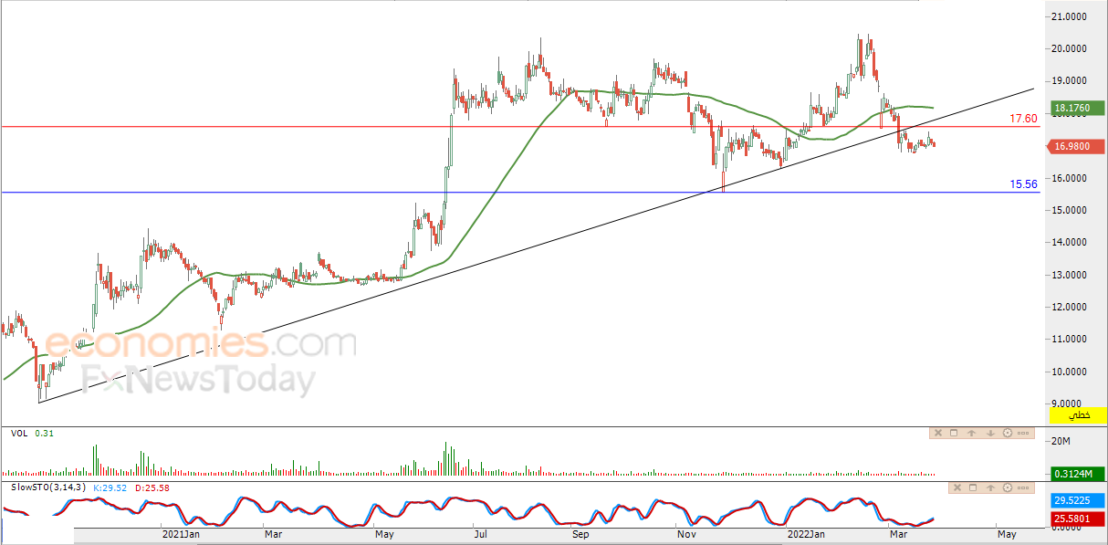Image resolution: width=1108 pixels, height=545 pixels.
Task: Click the Sep date on time axis
Action: tap(581, 534)
